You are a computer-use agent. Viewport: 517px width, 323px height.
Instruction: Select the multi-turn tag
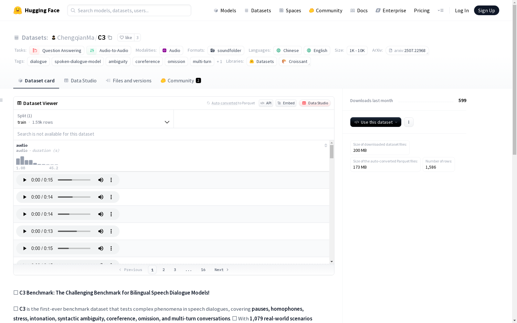click(202, 61)
